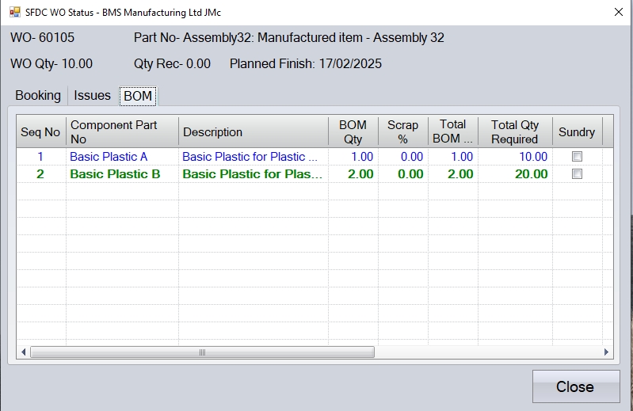Click the WO- 60105 label
This screenshot has width=633, height=411.
click(x=43, y=37)
